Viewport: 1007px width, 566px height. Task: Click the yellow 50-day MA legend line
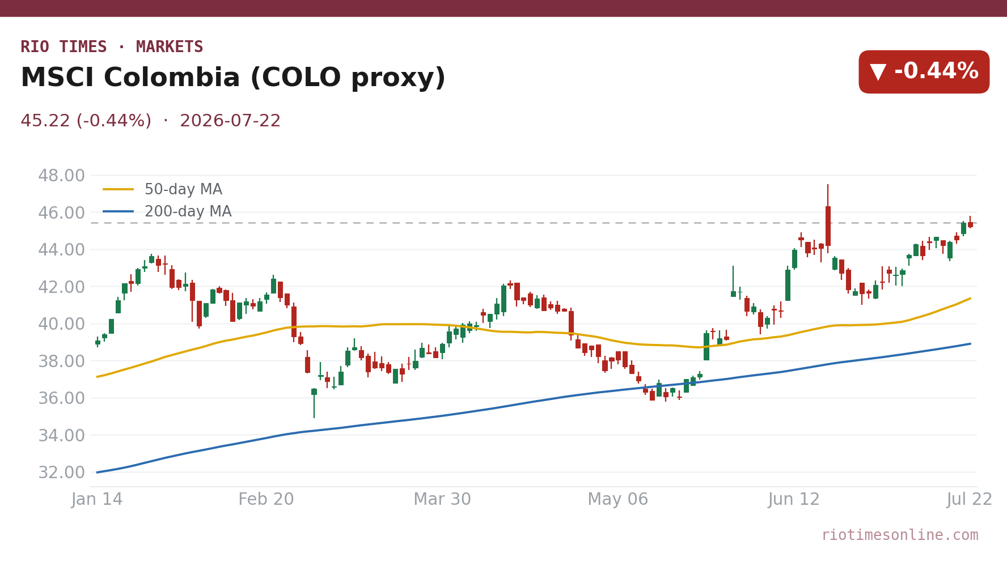(x=119, y=190)
